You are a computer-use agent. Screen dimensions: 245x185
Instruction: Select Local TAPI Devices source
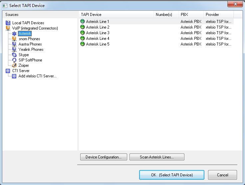coord(28,23)
